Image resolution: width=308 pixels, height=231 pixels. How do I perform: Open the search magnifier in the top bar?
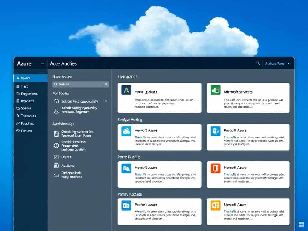pyautogui.click(x=258, y=63)
